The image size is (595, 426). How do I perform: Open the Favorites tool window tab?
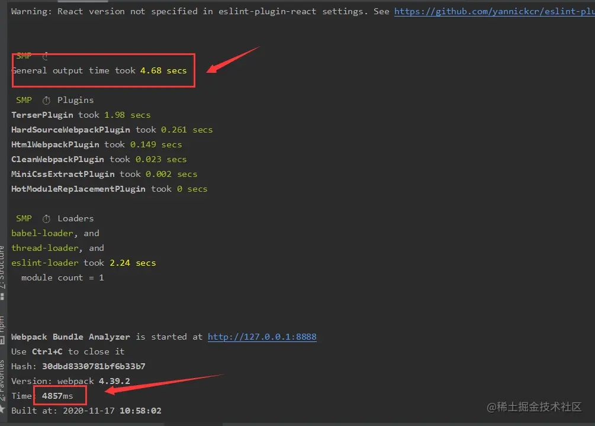pos(2,380)
